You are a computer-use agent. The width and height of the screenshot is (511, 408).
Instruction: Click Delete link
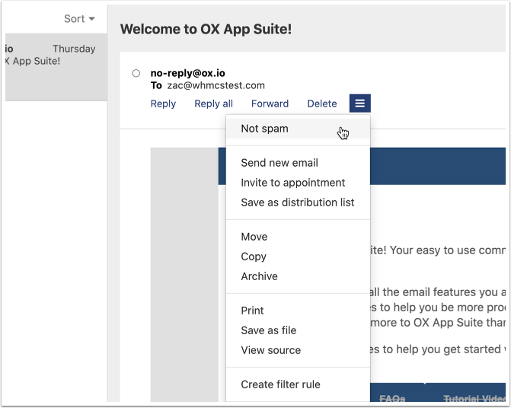coord(322,104)
